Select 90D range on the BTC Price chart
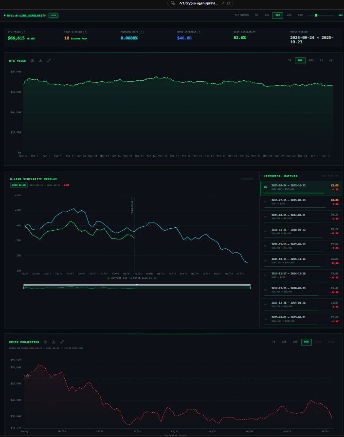The height and width of the screenshot is (437, 344). point(311,60)
